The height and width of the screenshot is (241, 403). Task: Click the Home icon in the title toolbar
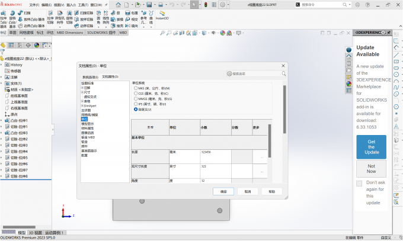tap(118, 5)
